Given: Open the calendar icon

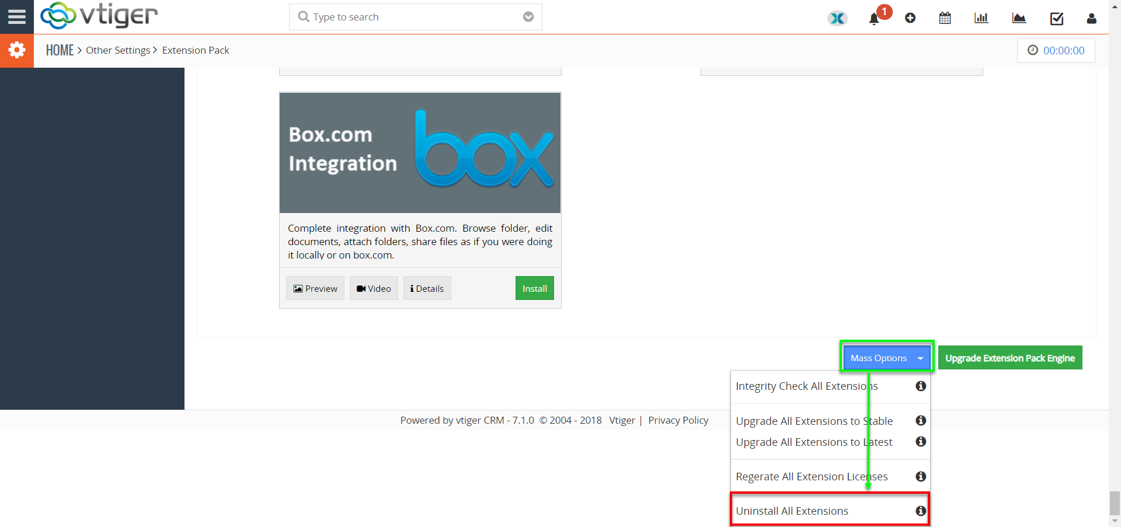Looking at the screenshot, I should coord(945,18).
